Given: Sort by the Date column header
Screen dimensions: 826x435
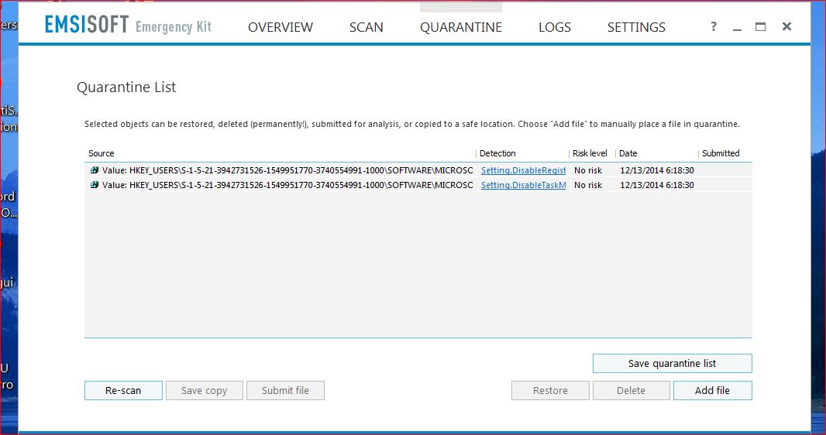Looking at the screenshot, I should 628,153.
